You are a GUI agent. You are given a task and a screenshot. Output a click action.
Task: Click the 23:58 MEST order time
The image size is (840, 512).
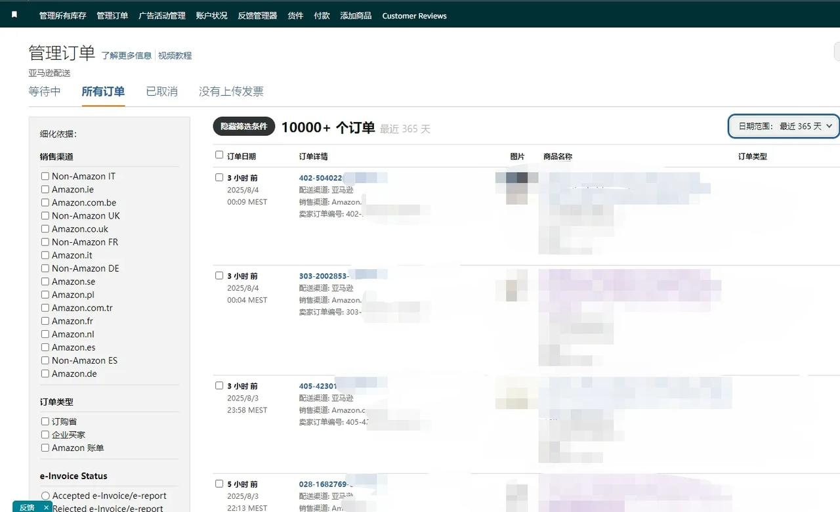(247, 410)
